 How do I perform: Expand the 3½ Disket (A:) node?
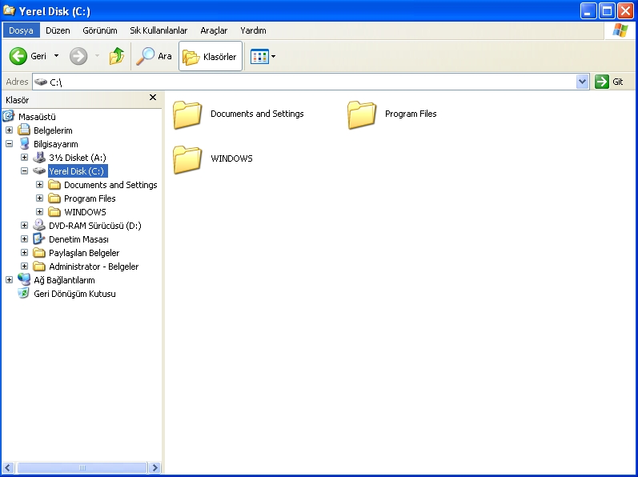pos(24,158)
